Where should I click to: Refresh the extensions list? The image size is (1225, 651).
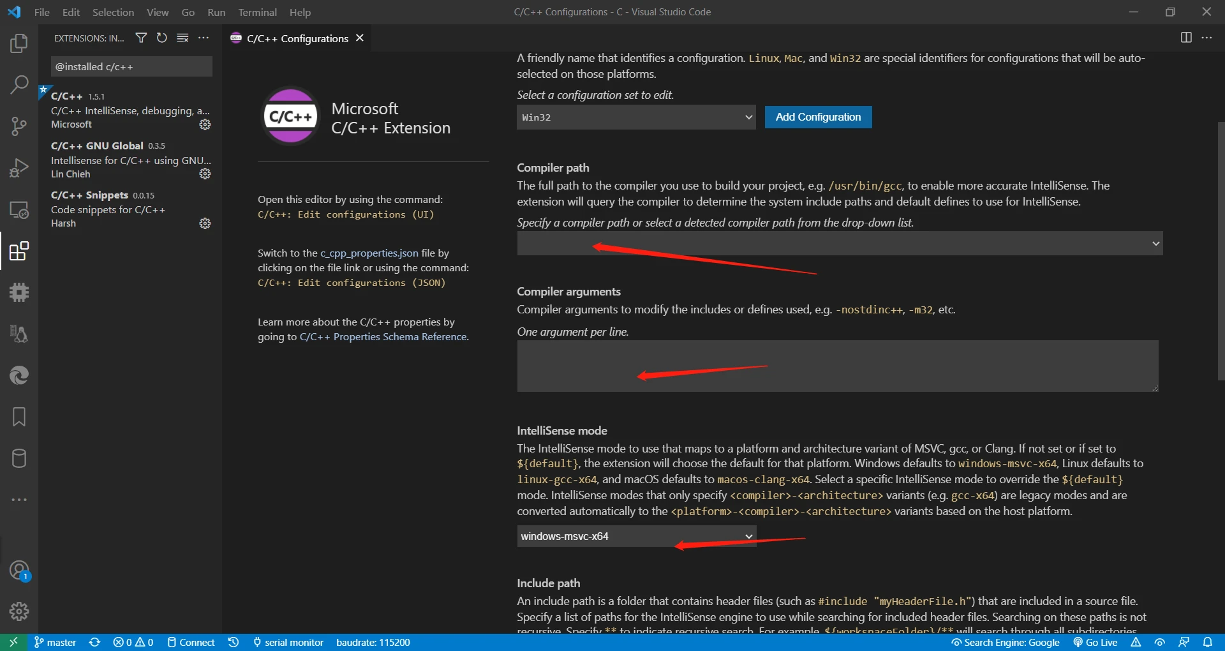click(162, 38)
